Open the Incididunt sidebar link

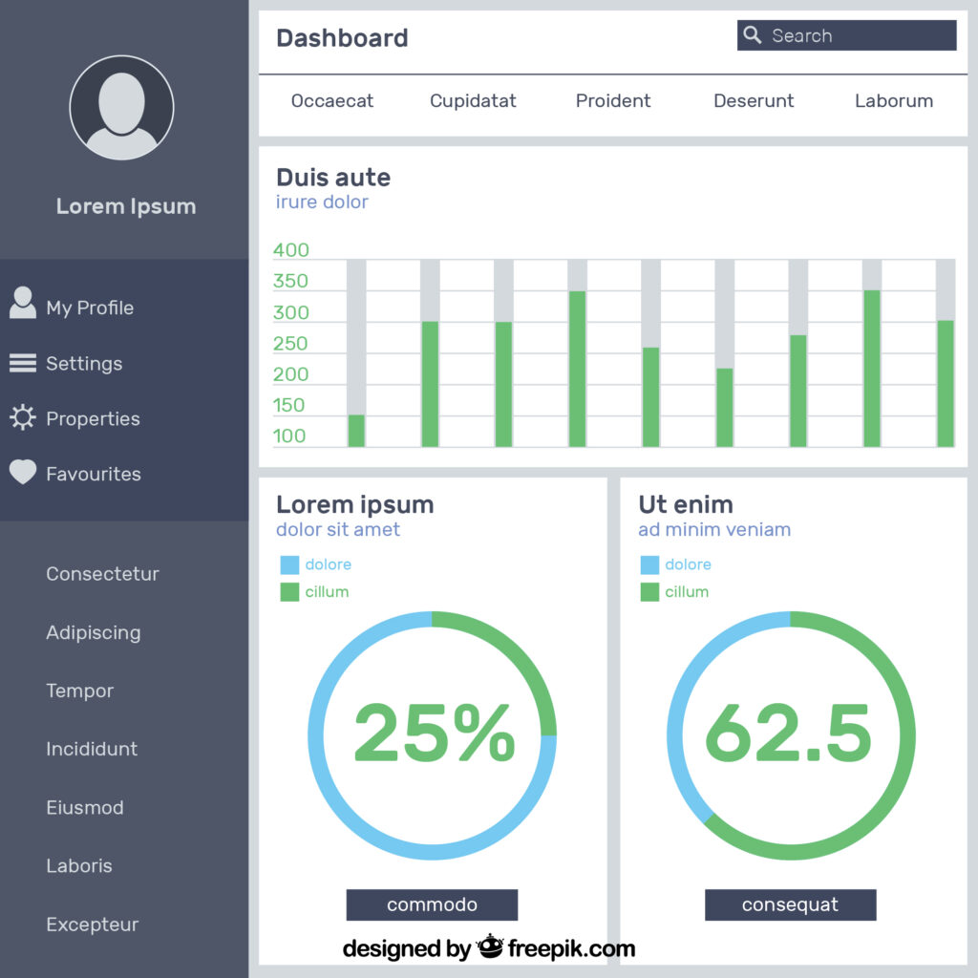pyautogui.click(x=92, y=750)
